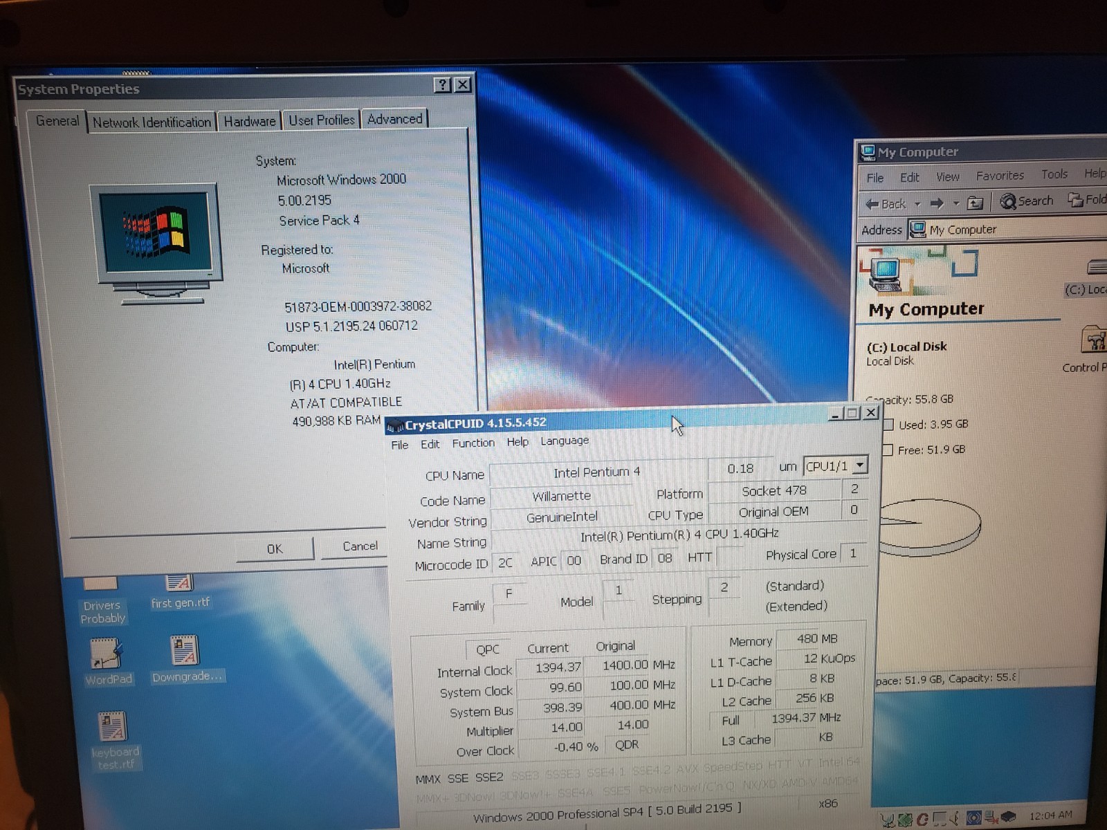The image size is (1107, 830).
Task: Select the 'Drivers Probably' desktop folder
Action: click(102, 602)
